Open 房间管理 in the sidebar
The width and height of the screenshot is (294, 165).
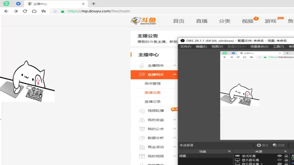tap(153, 84)
